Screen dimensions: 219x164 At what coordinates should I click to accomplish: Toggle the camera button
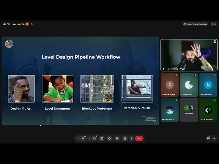[x=94, y=138]
